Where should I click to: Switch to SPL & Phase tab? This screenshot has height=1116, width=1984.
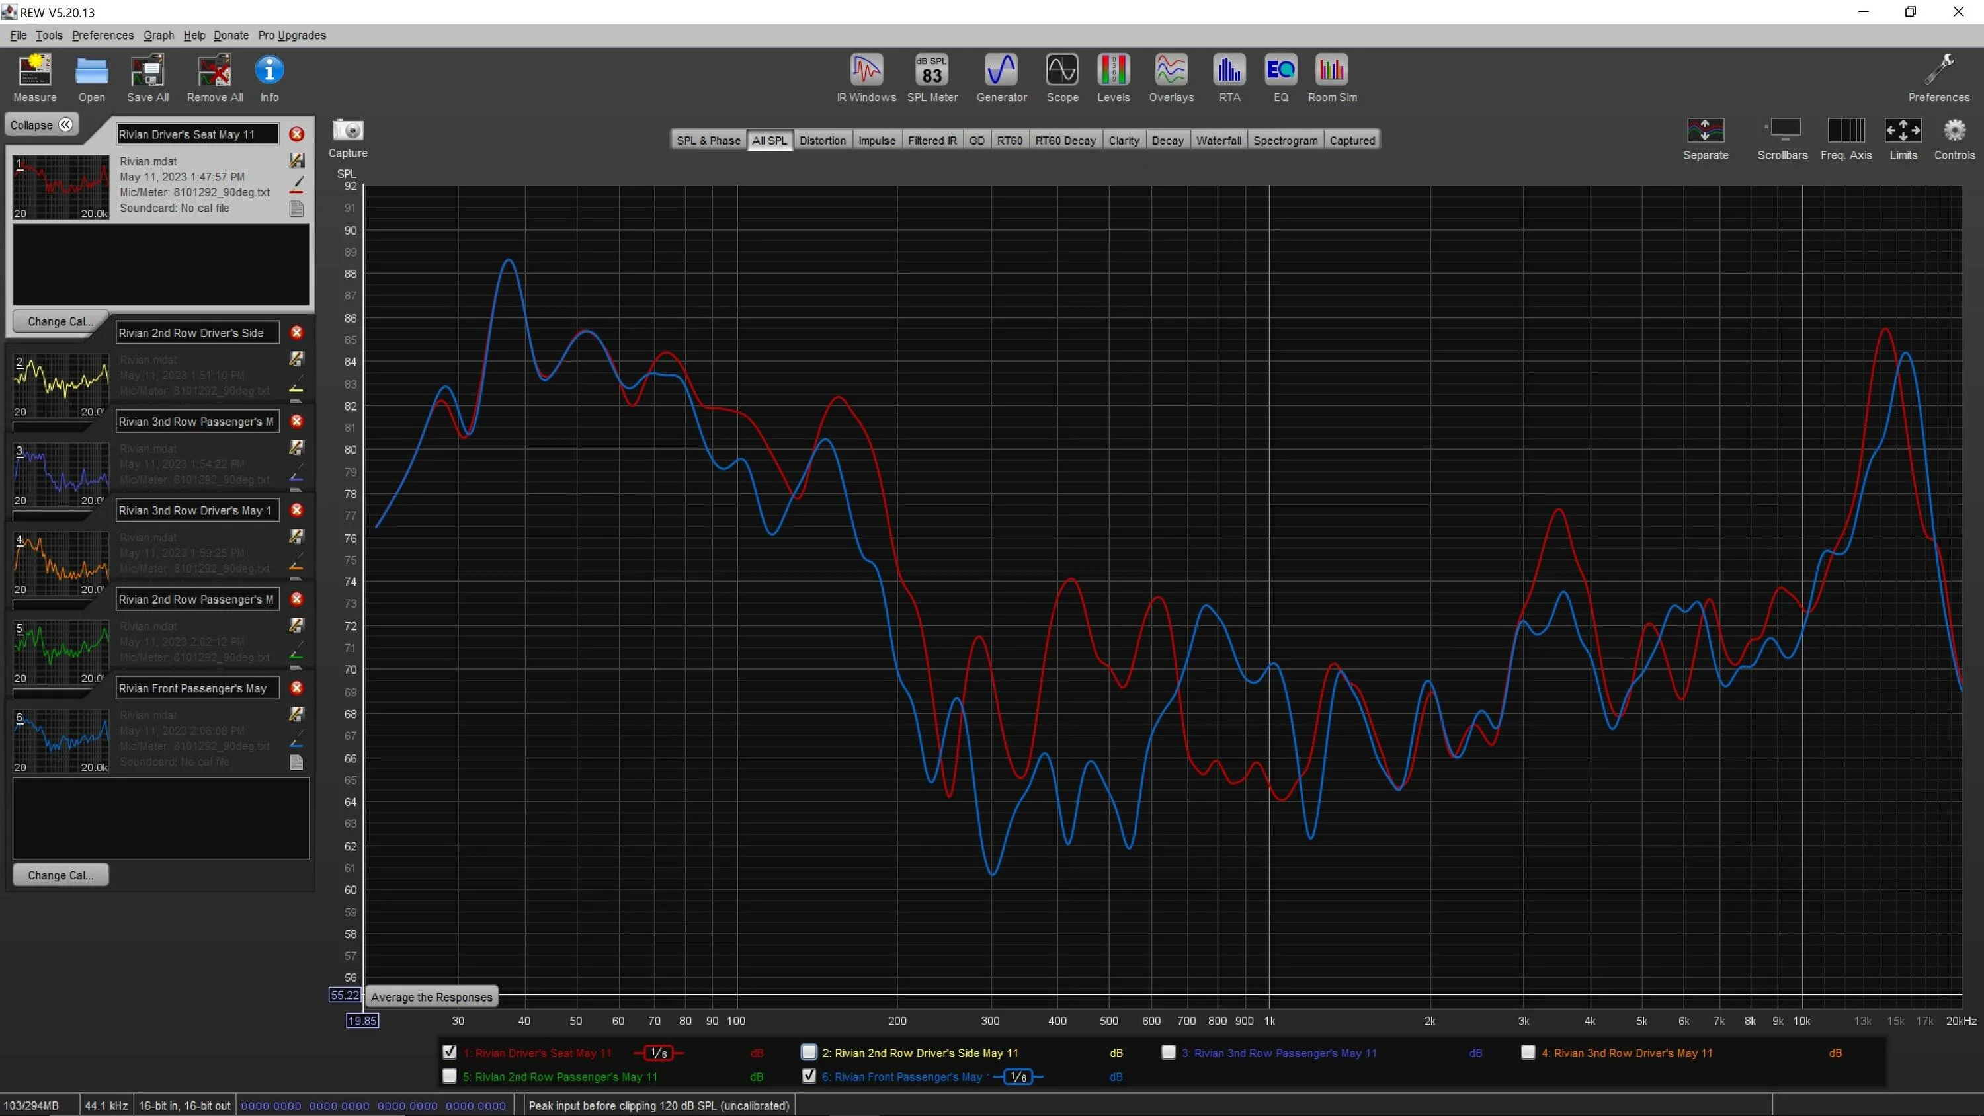(708, 140)
